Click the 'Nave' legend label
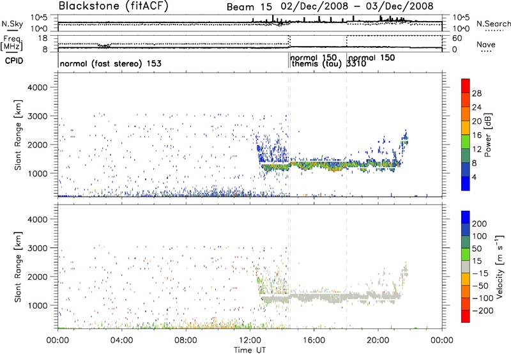The width and height of the screenshot is (511, 354). point(485,44)
